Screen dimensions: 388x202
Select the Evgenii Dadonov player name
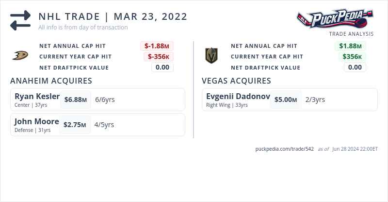pos(238,96)
